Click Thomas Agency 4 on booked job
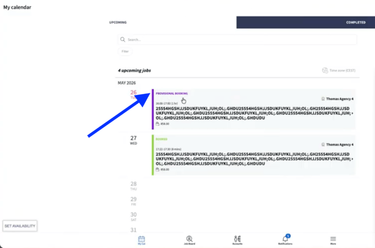The height and width of the screenshot is (248, 375). click(x=340, y=145)
